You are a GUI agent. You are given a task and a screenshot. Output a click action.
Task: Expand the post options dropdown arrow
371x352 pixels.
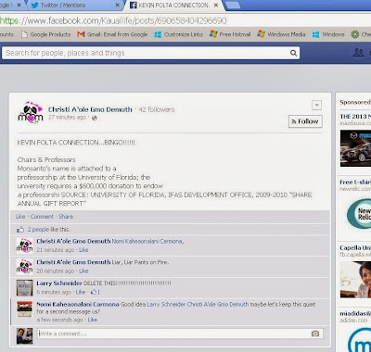click(316, 105)
